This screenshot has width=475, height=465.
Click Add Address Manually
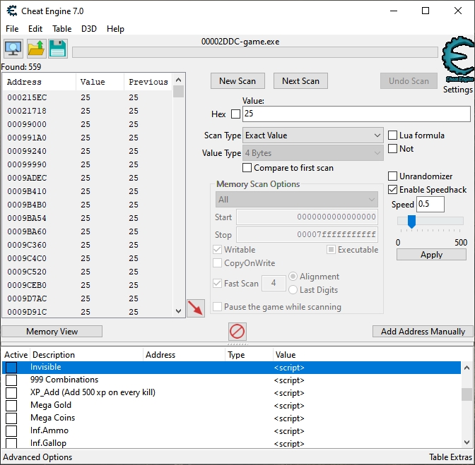[x=423, y=332]
